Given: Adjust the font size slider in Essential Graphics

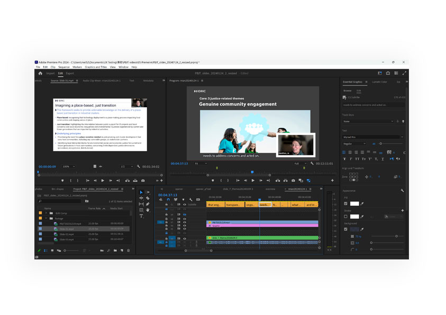Looking at the screenshot, I should point(382,144).
